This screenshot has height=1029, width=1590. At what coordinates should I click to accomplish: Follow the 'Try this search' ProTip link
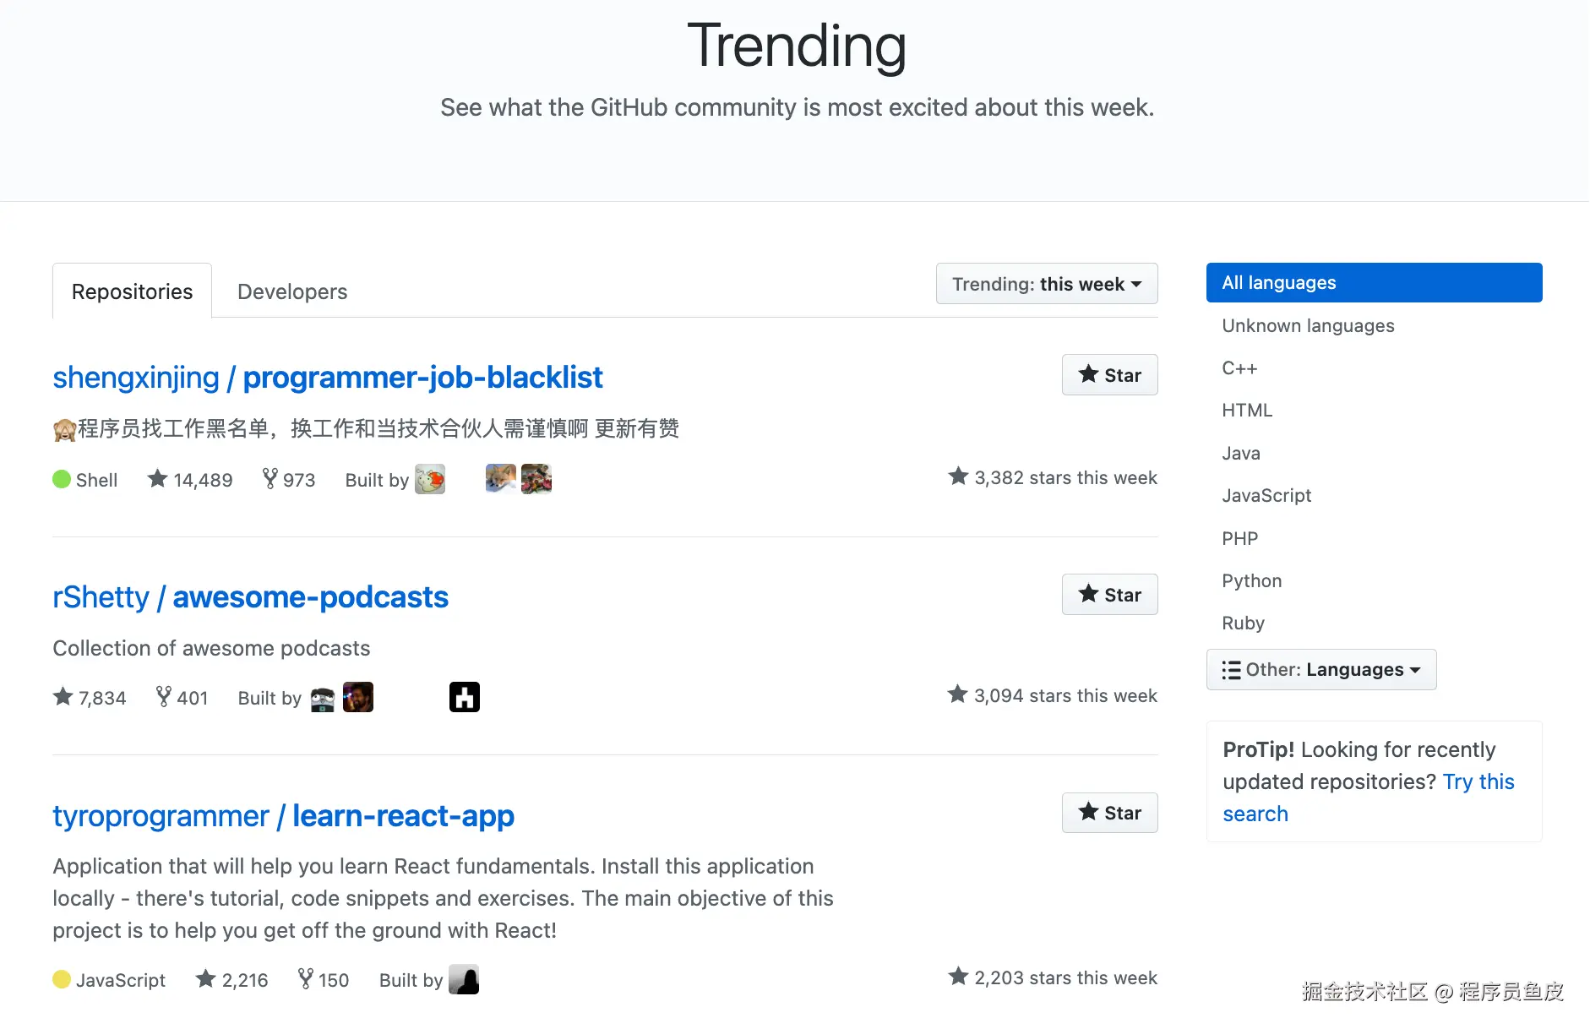click(1478, 782)
